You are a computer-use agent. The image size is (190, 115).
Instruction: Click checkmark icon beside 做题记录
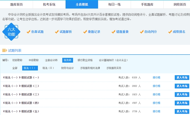click(x=85, y=32)
